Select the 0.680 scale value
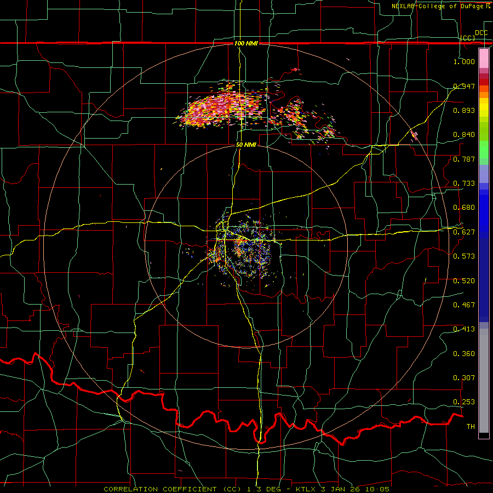The width and height of the screenshot is (493, 493). coord(464,208)
